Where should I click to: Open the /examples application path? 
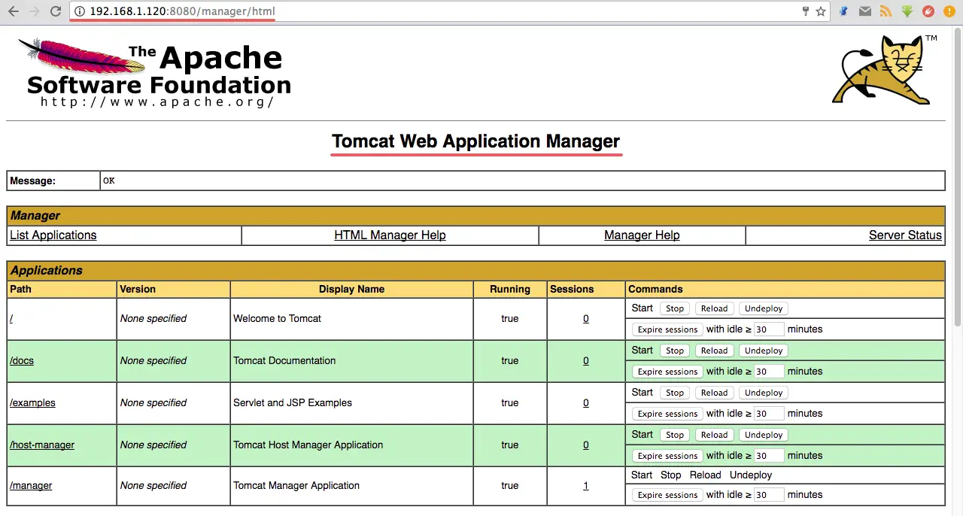(32, 403)
